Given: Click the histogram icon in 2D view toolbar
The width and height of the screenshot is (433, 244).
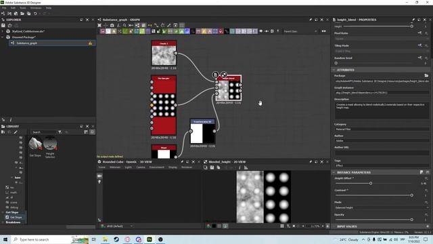Looking at the screenshot, I should coord(246,167).
